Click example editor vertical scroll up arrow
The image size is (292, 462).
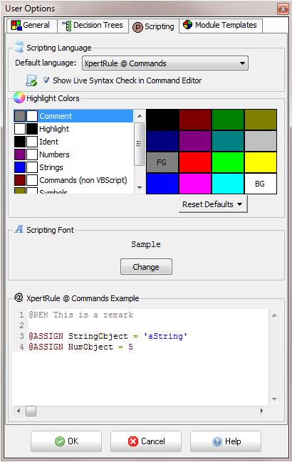274,315
